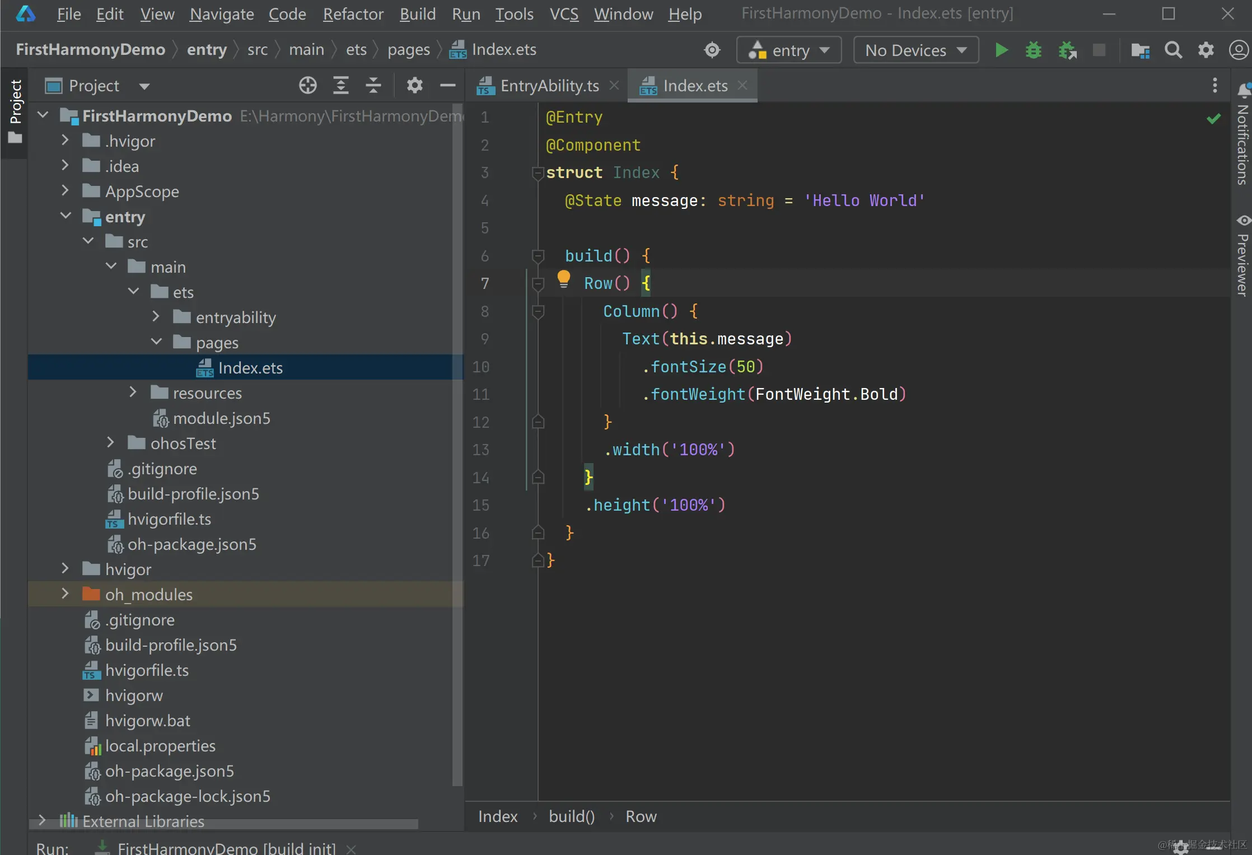Open the No Devices dropdown
1252x855 pixels.
[915, 50]
